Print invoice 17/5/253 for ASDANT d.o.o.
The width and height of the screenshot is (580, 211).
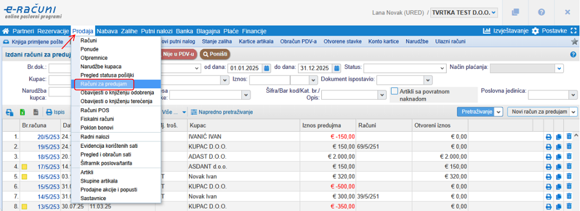[549, 167]
